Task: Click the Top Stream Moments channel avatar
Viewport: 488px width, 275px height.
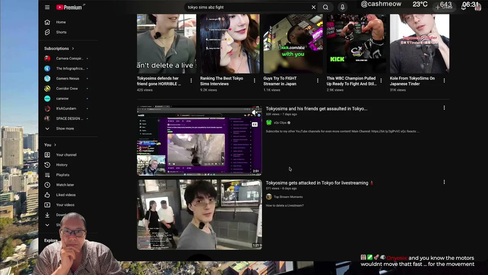Action: 269,197
